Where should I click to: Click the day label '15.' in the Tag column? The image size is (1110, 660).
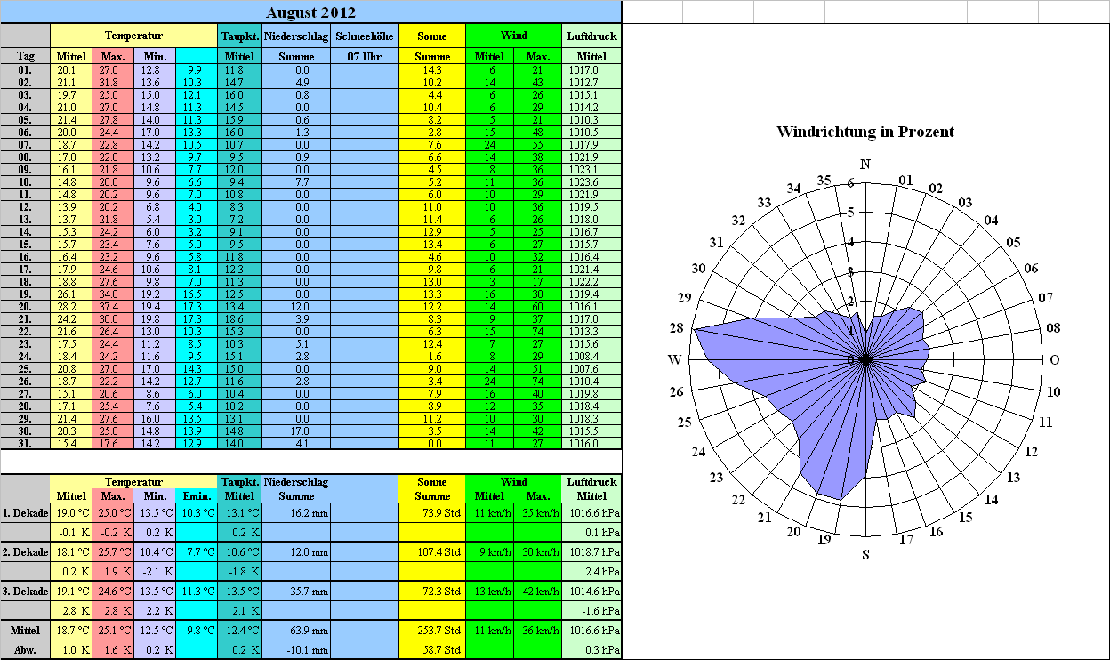coord(26,244)
